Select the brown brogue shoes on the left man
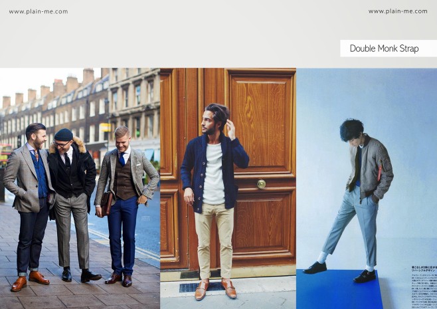The height and width of the screenshot is (309, 437). [30, 280]
